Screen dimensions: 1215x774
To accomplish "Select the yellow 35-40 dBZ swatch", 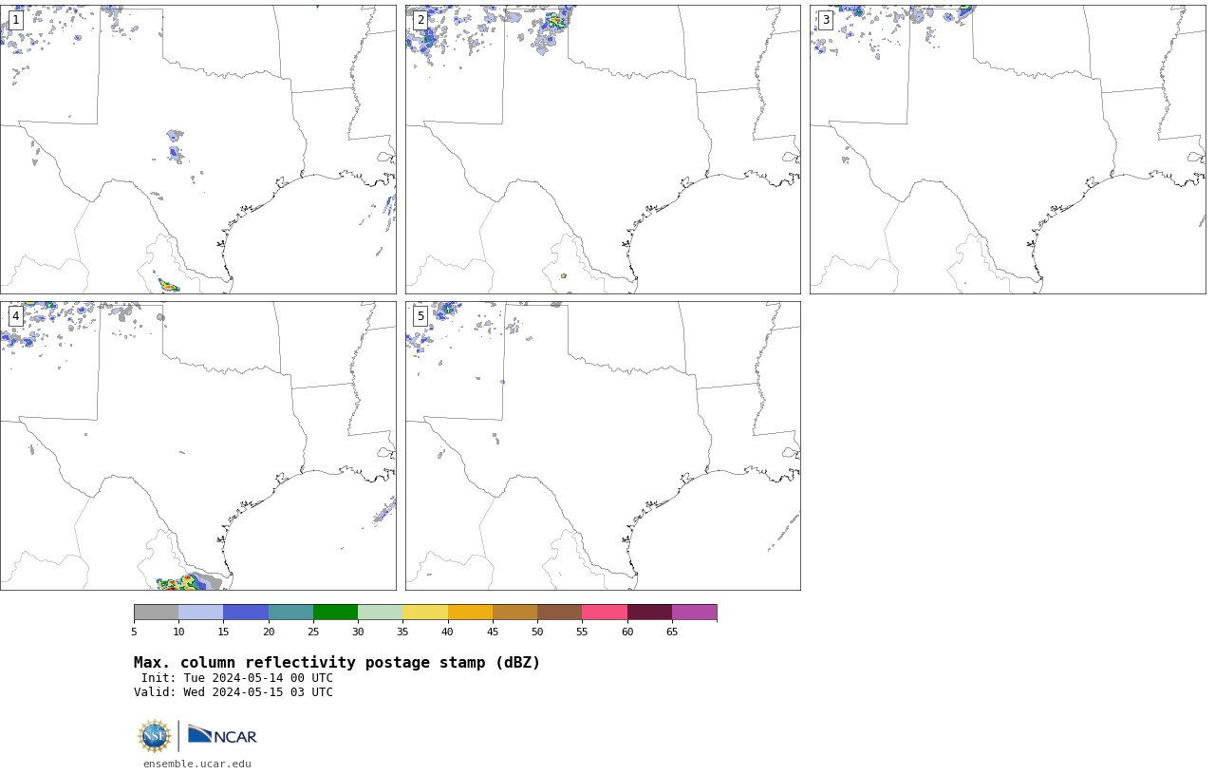I will [x=425, y=612].
